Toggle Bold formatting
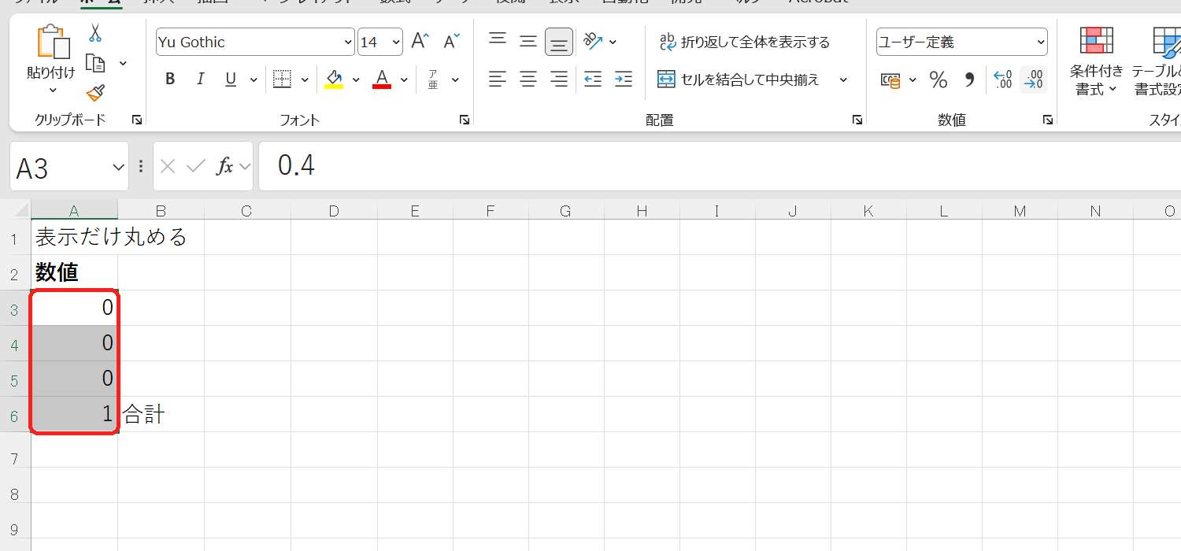This screenshot has height=551, width=1181. point(170,80)
